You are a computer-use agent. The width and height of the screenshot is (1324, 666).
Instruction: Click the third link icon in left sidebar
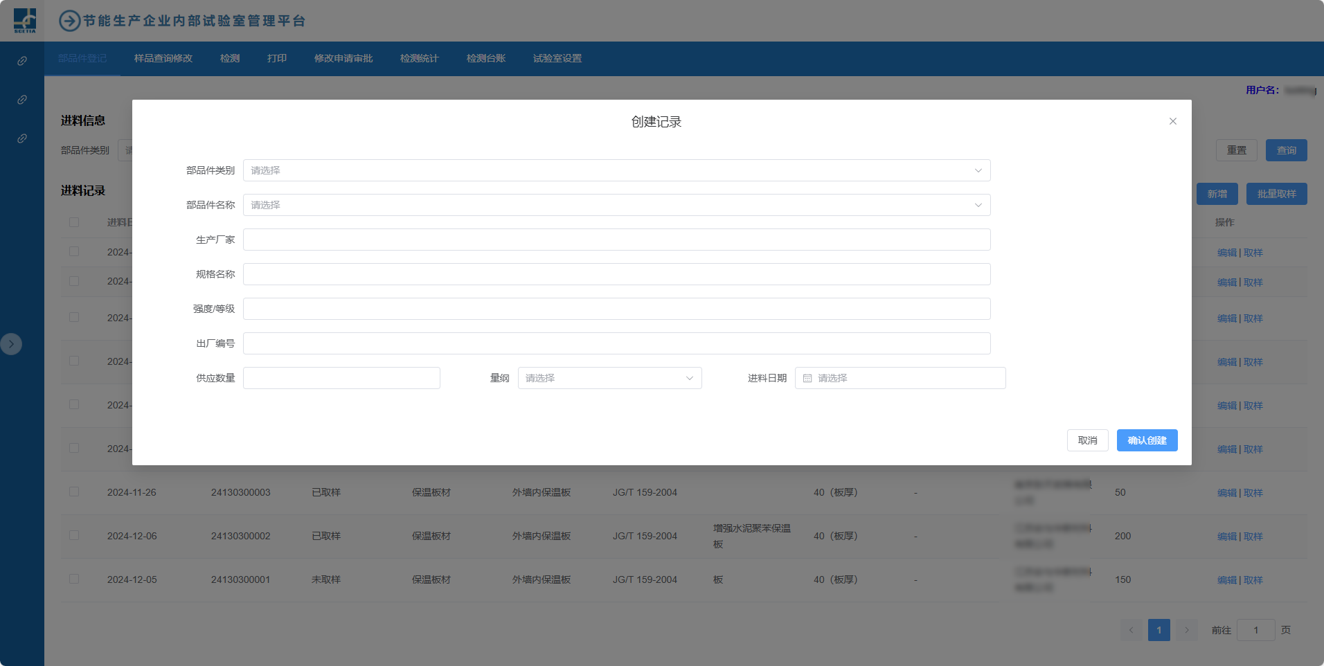22,138
